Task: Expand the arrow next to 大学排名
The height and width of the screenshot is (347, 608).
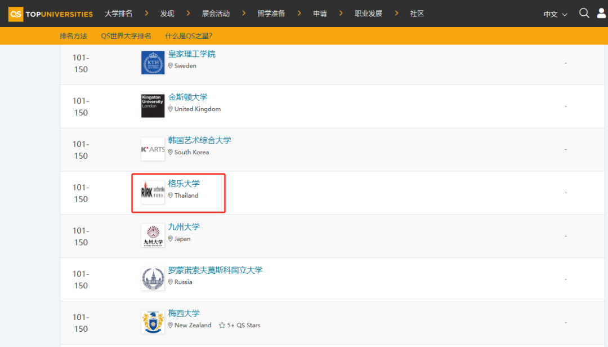Action: tap(146, 13)
